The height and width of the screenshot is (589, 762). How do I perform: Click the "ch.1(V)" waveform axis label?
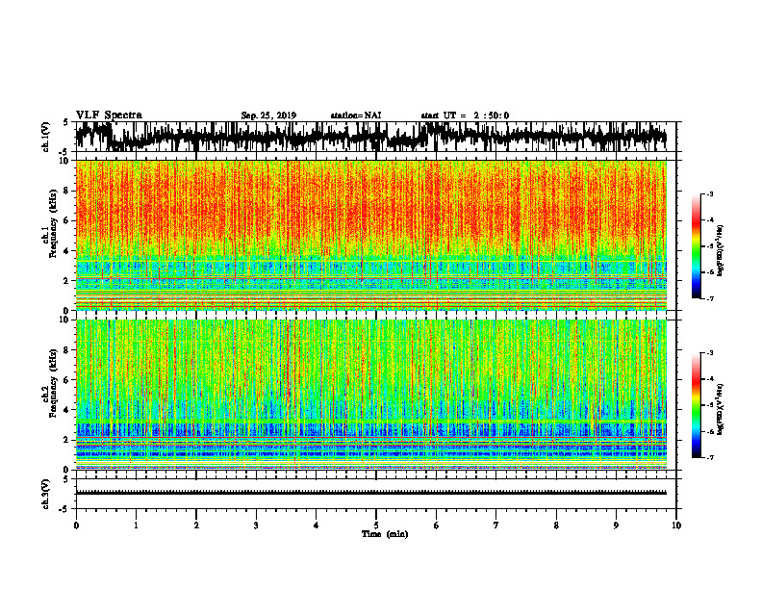(x=46, y=137)
